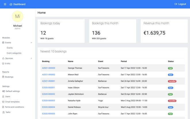Open the Services menu item
Screen dimensions: 190x119
[9, 58]
